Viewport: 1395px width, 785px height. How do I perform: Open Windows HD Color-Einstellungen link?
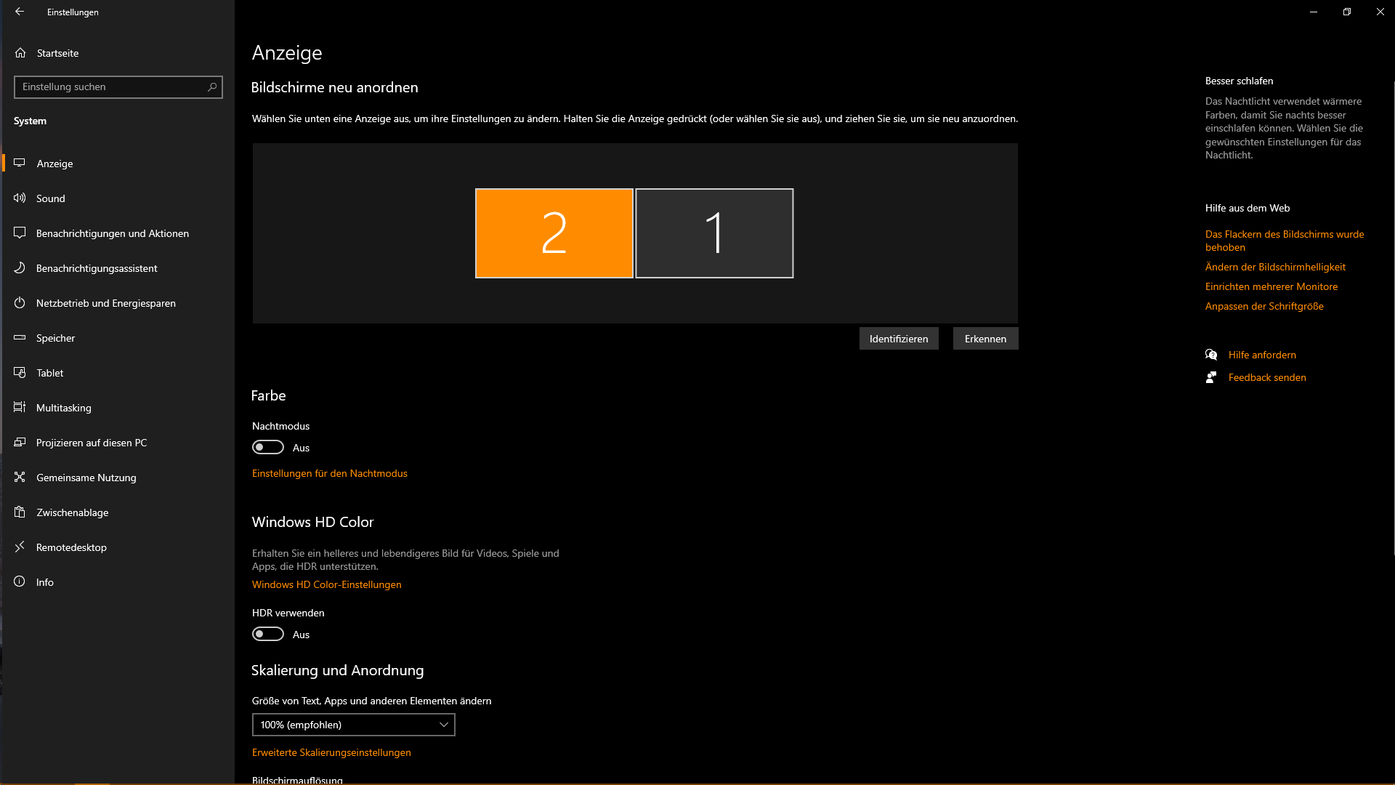[x=326, y=584]
